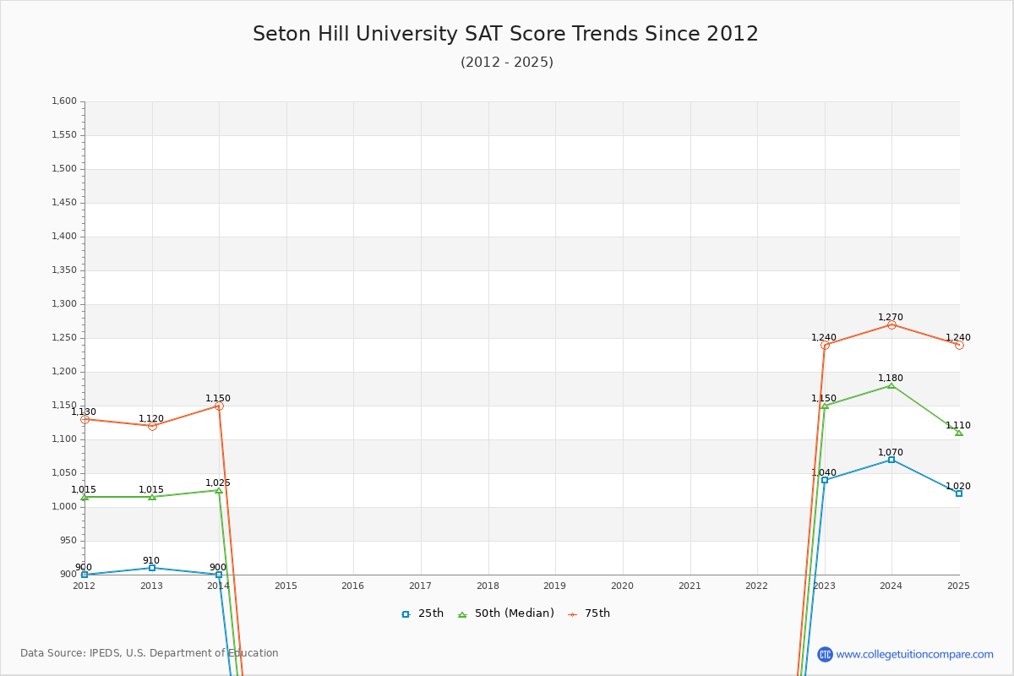The width and height of the screenshot is (1014, 676).
Task: Select the 2014 median marker 1,025
Action: (219, 490)
